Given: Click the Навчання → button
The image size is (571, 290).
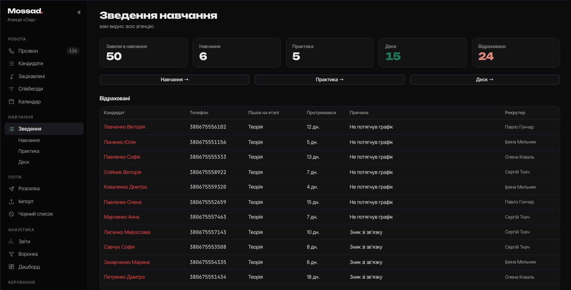Looking at the screenshot, I should tap(175, 80).
